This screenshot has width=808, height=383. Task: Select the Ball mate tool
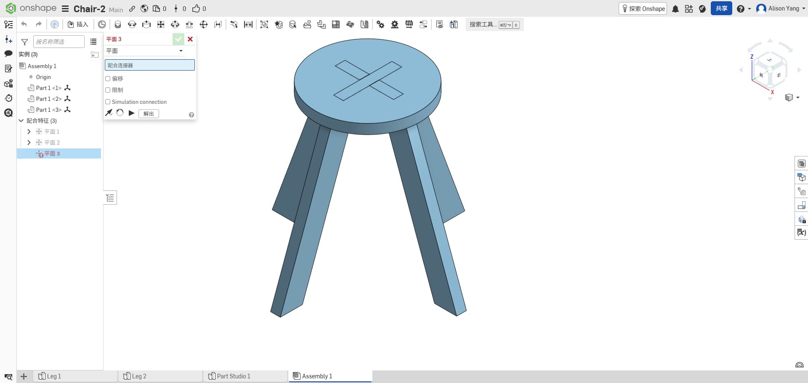pos(204,24)
